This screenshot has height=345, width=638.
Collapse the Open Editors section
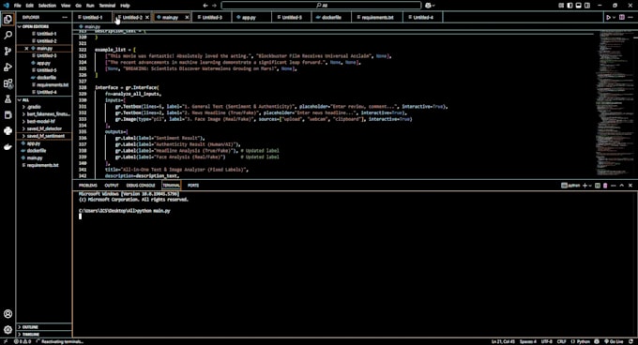[44, 26]
